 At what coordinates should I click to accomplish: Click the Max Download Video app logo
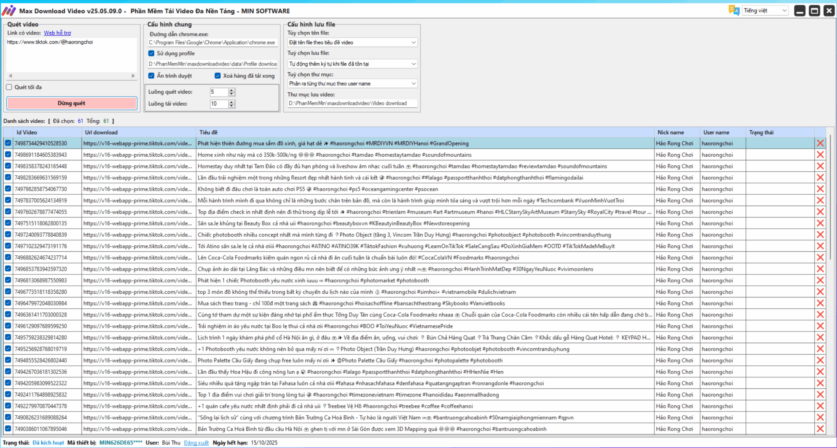(9, 11)
